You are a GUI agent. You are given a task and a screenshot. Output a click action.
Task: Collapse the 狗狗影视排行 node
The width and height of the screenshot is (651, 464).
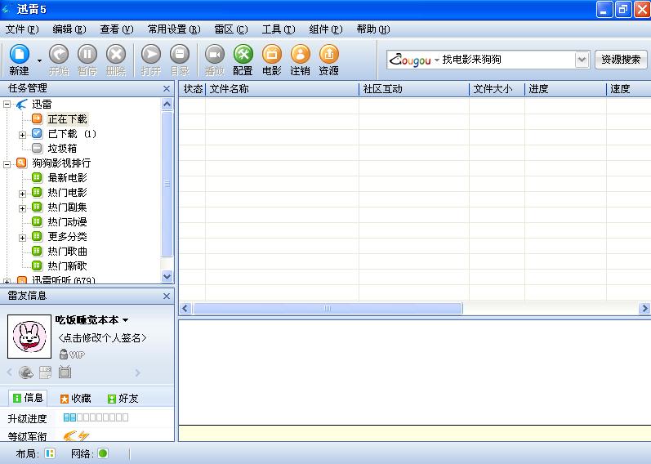tap(7, 164)
